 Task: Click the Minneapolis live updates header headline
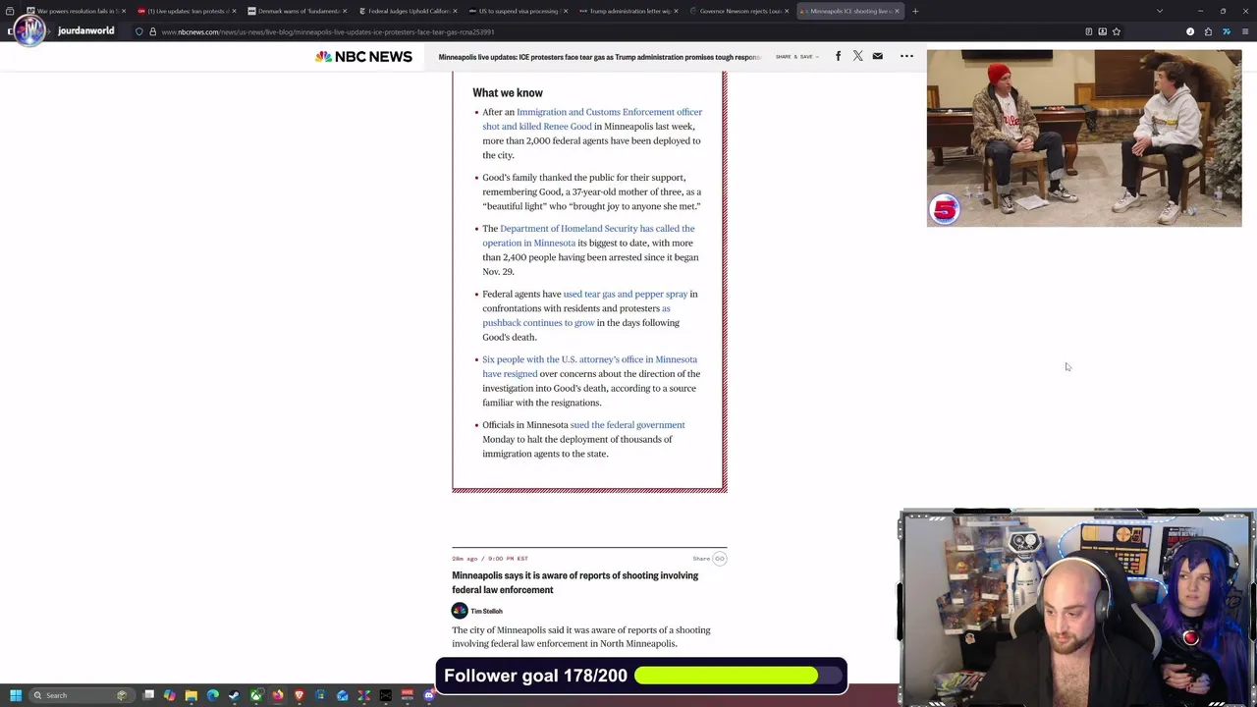pyautogui.click(x=600, y=57)
